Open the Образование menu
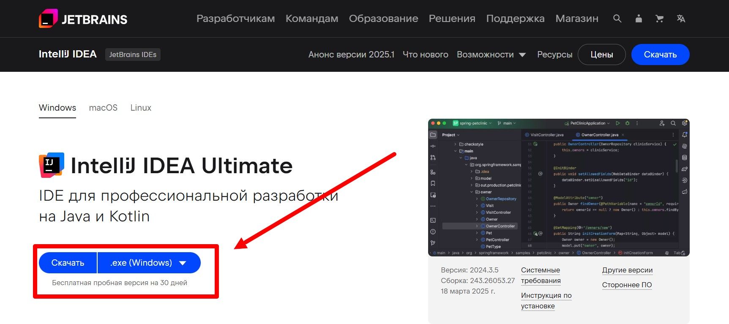Screen dimensions: 729x324 pyautogui.click(x=384, y=19)
